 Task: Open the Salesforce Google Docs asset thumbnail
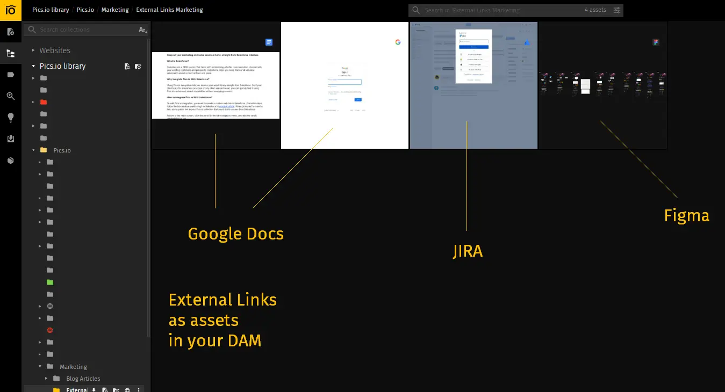(216, 85)
